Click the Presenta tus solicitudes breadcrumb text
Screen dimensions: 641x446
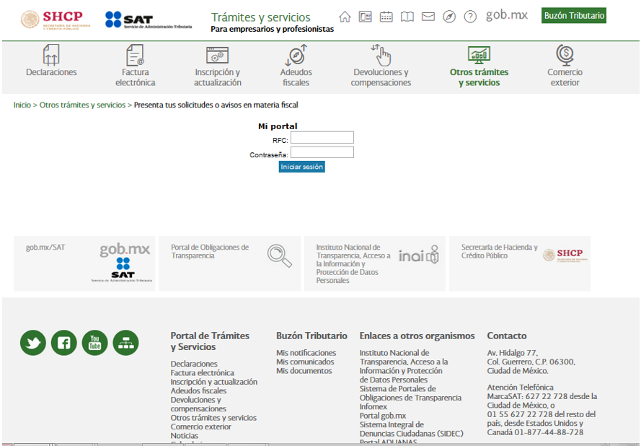point(216,105)
